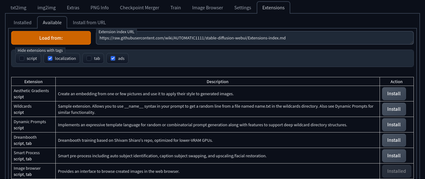Open the Checkpoint Merger tab
Viewport: 425px width, 179px height.
click(x=139, y=7)
